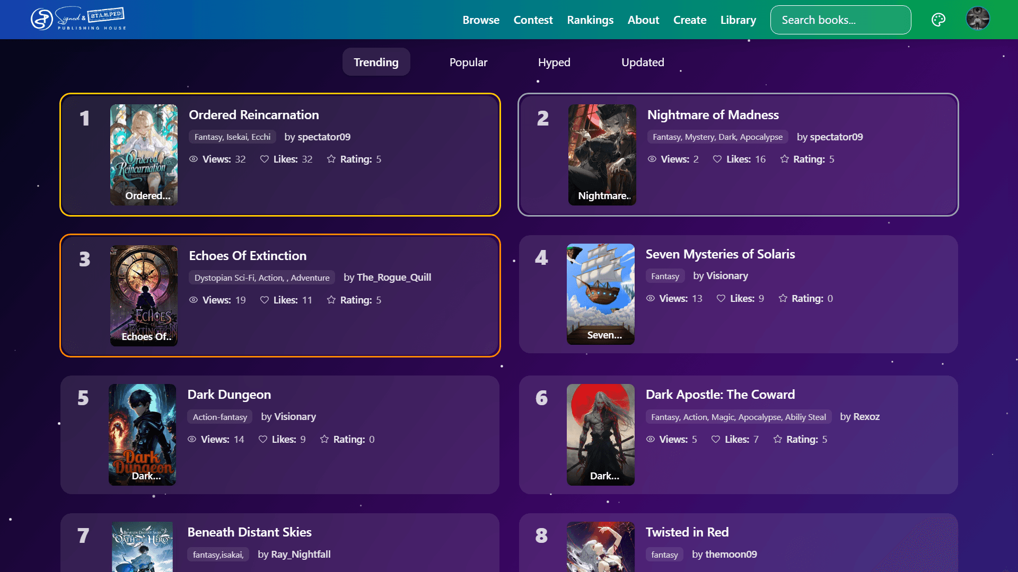Open the Beneath Distant Skies title link

pos(249,532)
